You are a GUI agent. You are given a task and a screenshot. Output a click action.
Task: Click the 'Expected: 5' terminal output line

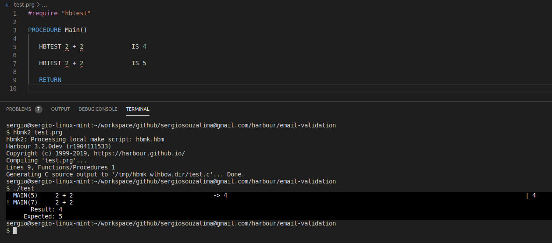(x=43, y=216)
